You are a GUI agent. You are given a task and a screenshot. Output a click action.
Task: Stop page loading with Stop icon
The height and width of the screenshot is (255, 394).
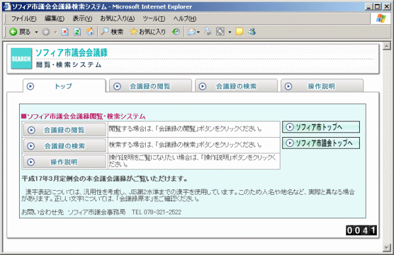[65, 32]
